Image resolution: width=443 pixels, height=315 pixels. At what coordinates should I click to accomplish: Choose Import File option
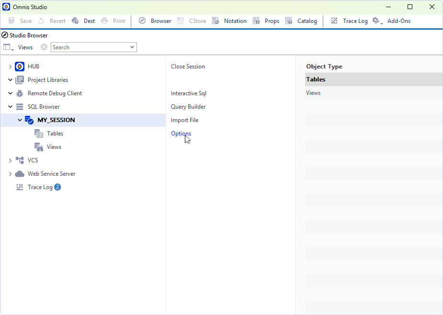[184, 120]
